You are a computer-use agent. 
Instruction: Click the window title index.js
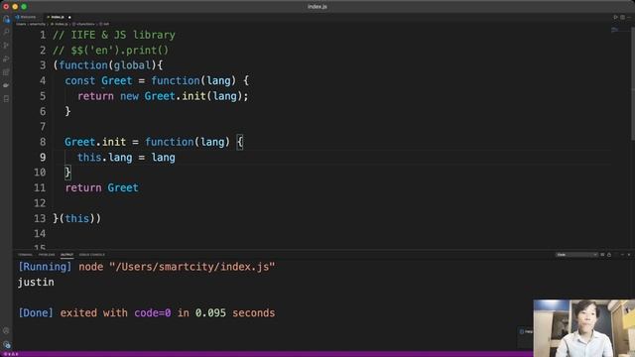(317, 7)
